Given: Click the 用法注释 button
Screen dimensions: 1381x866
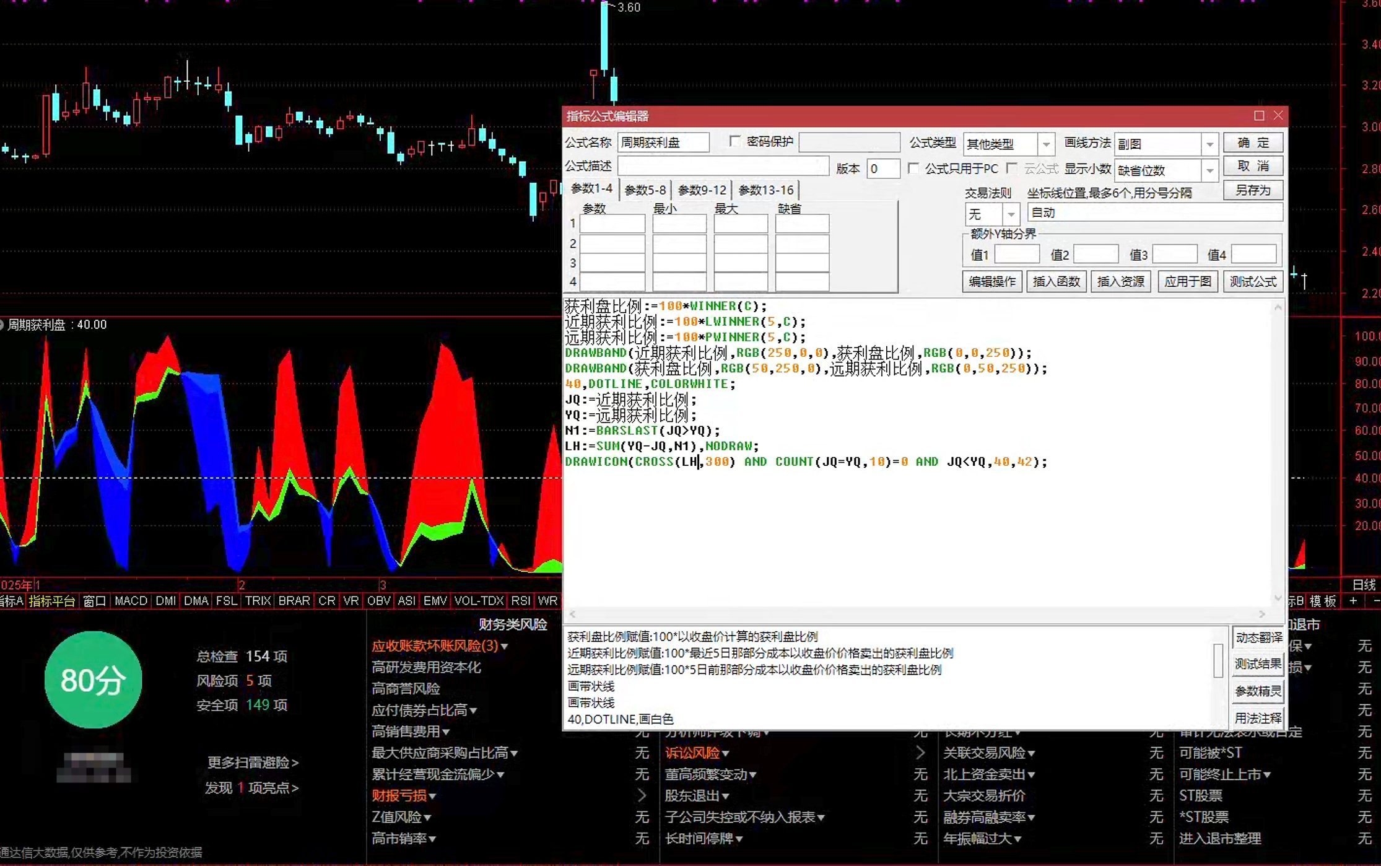Looking at the screenshot, I should (1258, 719).
